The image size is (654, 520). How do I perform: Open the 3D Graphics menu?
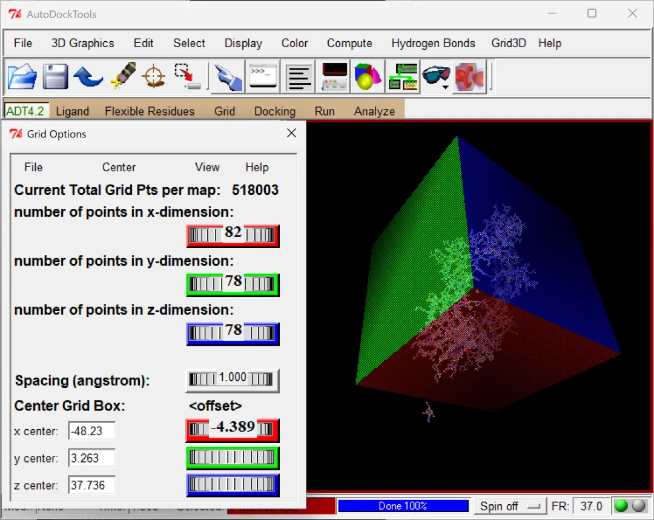(82, 43)
